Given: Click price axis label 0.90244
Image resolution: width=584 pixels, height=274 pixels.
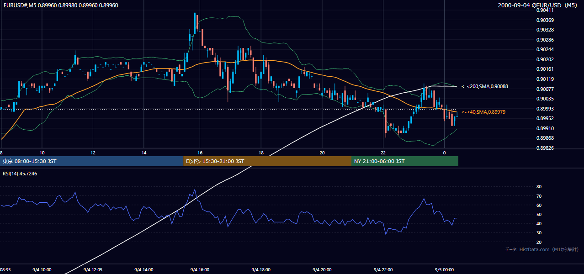Looking at the screenshot, I should (x=545, y=49).
